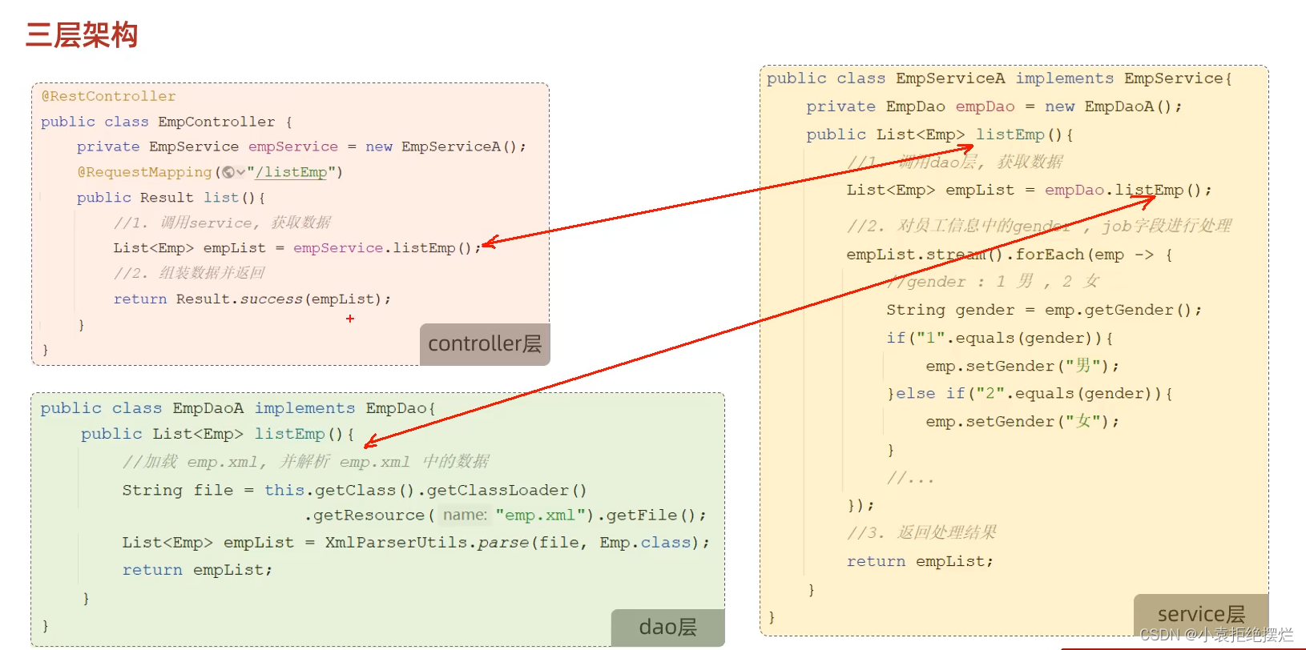Click comment "//2. 组装数据并返回"
The image size is (1306, 650).
[x=189, y=273]
